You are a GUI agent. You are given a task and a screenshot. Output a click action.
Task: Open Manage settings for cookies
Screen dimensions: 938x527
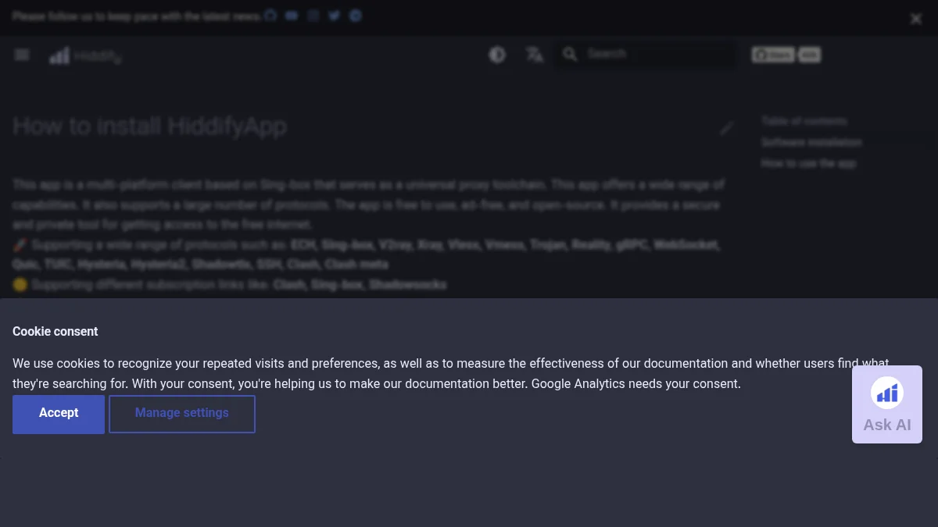(x=182, y=414)
